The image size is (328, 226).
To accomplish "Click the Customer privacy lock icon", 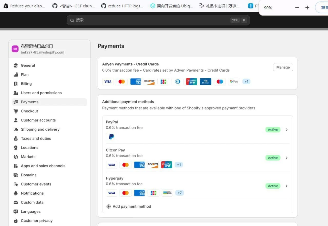I will tap(16, 221).
